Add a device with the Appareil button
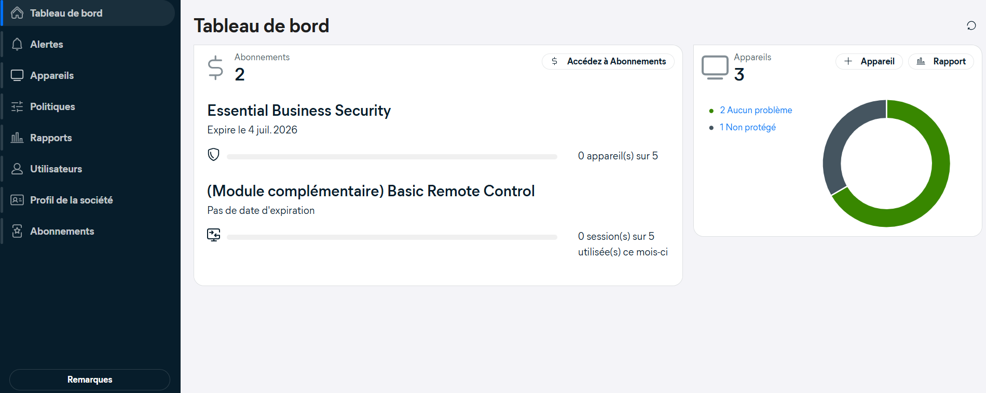 (869, 61)
